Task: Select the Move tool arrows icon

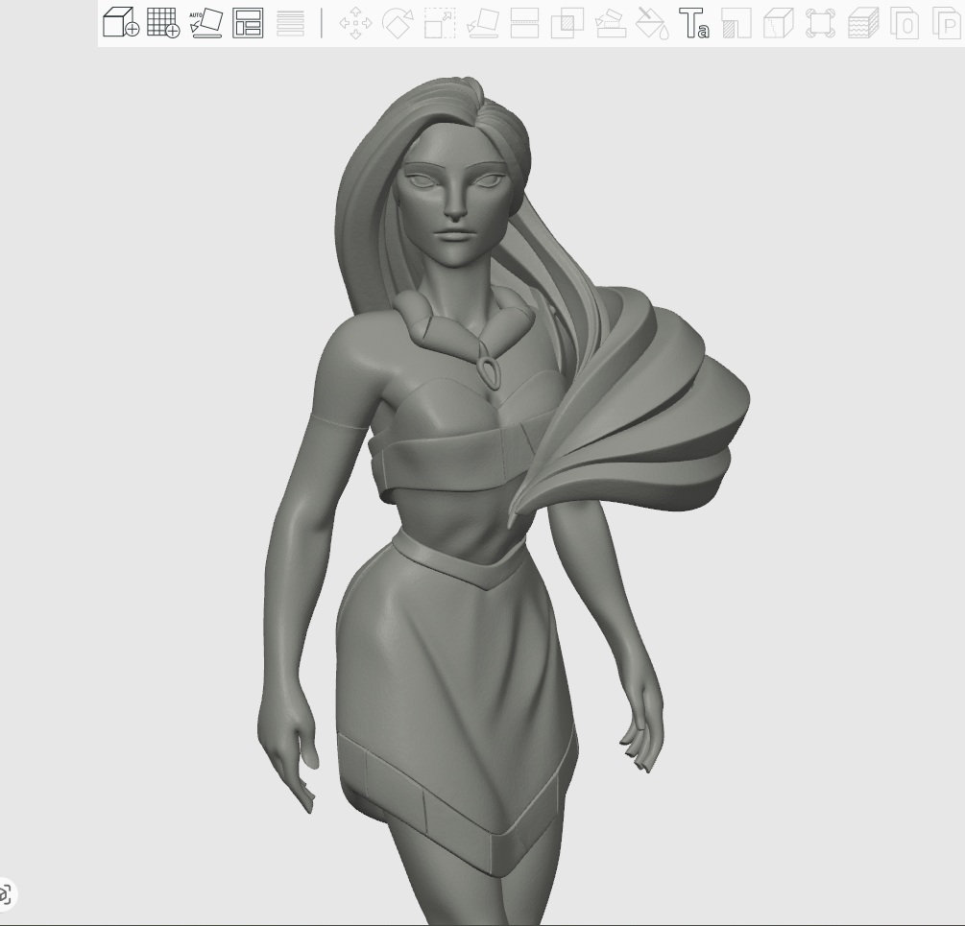Action: tap(355, 23)
